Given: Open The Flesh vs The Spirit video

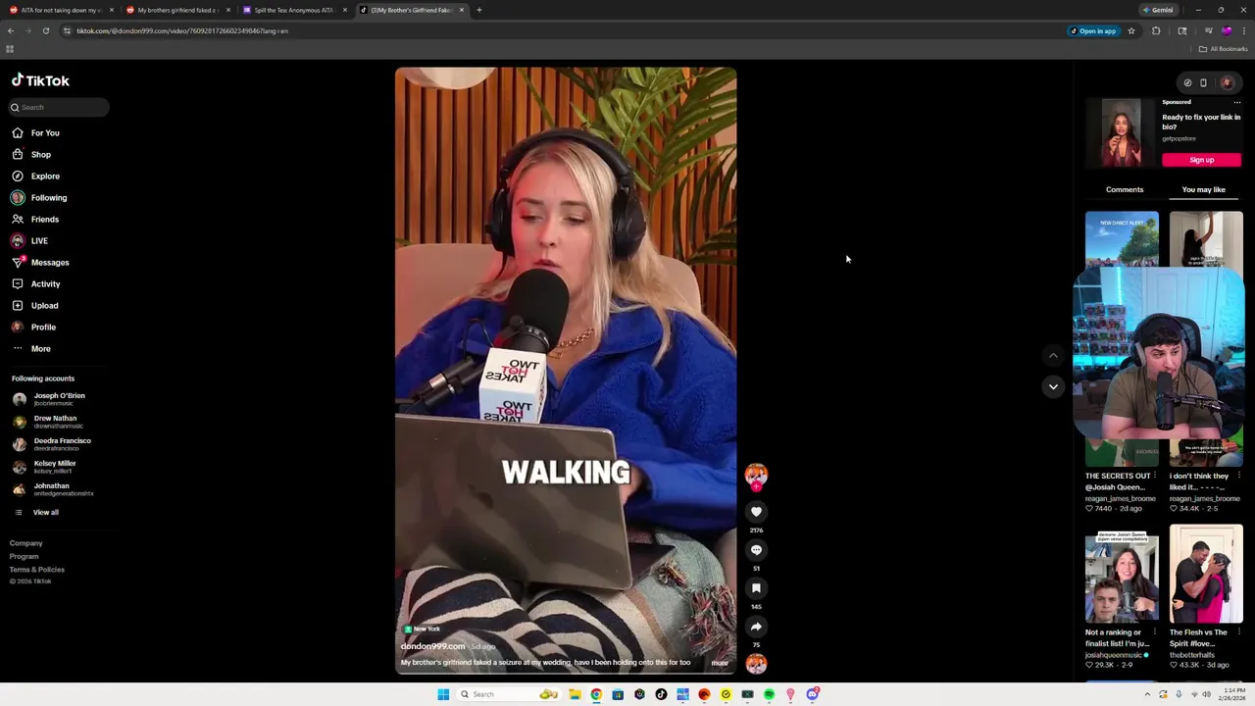Looking at the screenshot, I should coord(1206,576).
